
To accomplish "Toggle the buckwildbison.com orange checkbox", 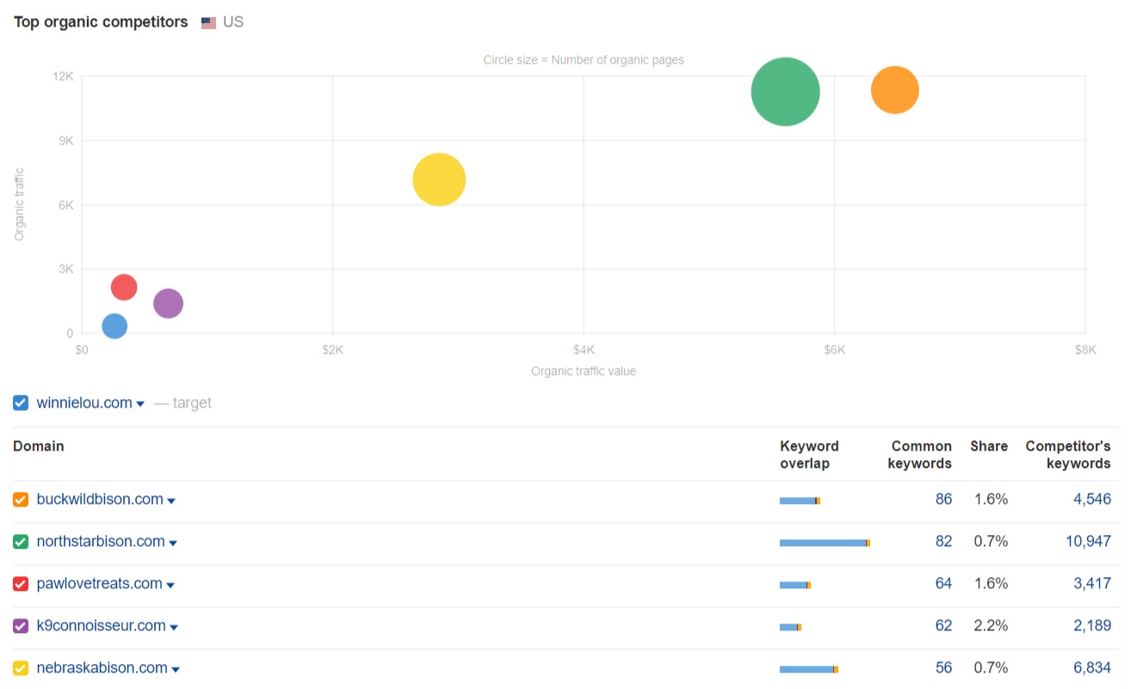I will (x=21, y=500).
